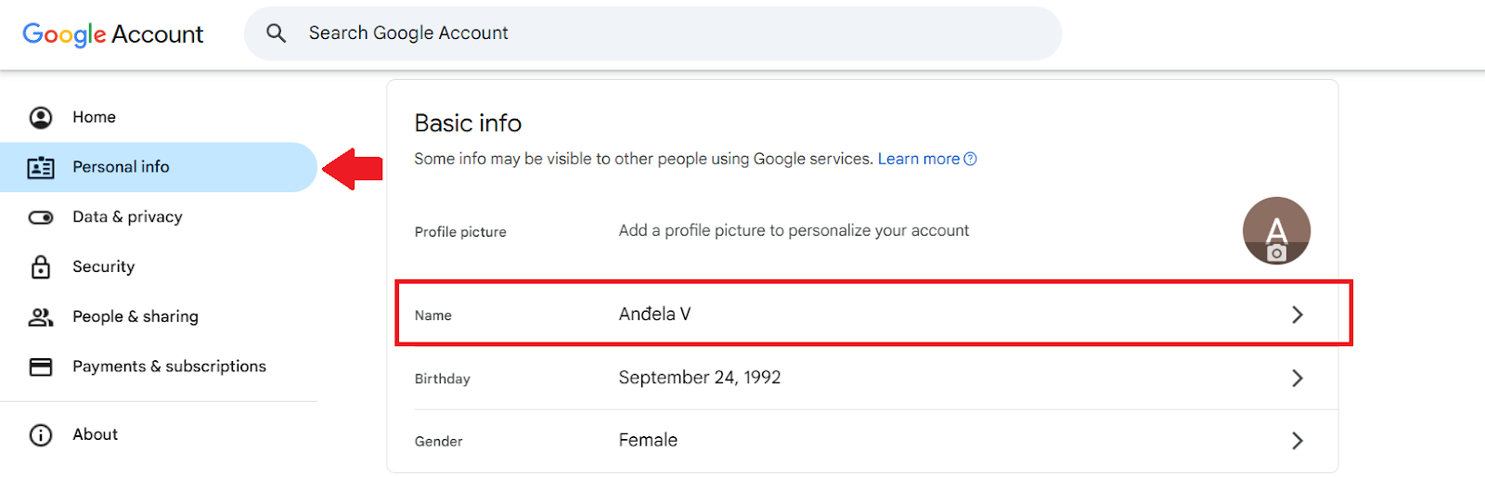Image resolution: width=1485 pixels, height=477 pixels.
Task: Click the Google Account logo
Action: click(x=112, y=34)
